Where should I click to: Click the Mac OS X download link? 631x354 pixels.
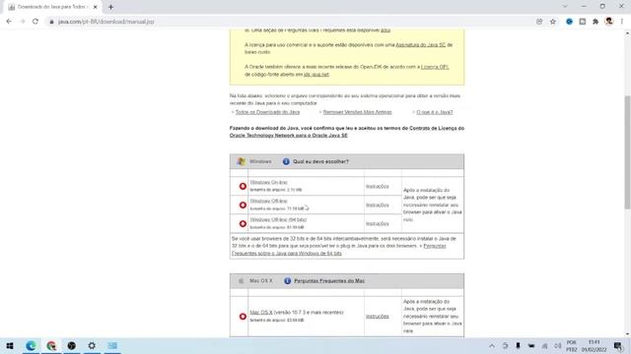click(x=261, y=313)
